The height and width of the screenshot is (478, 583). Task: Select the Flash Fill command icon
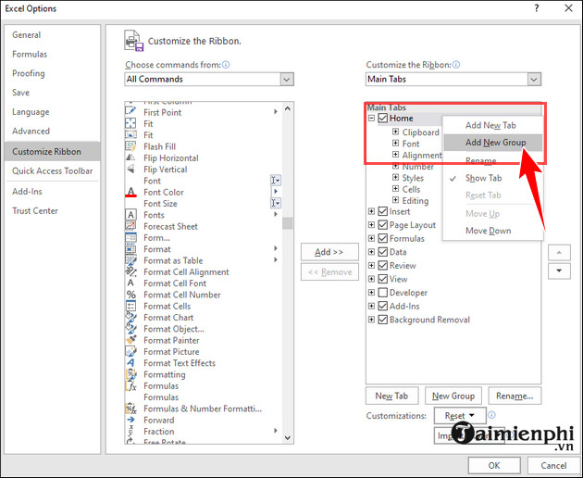130,146
